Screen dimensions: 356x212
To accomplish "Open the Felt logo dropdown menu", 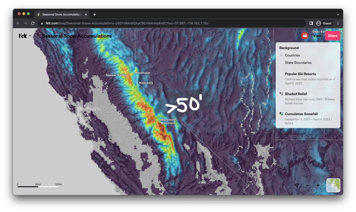I will [25, 36].
